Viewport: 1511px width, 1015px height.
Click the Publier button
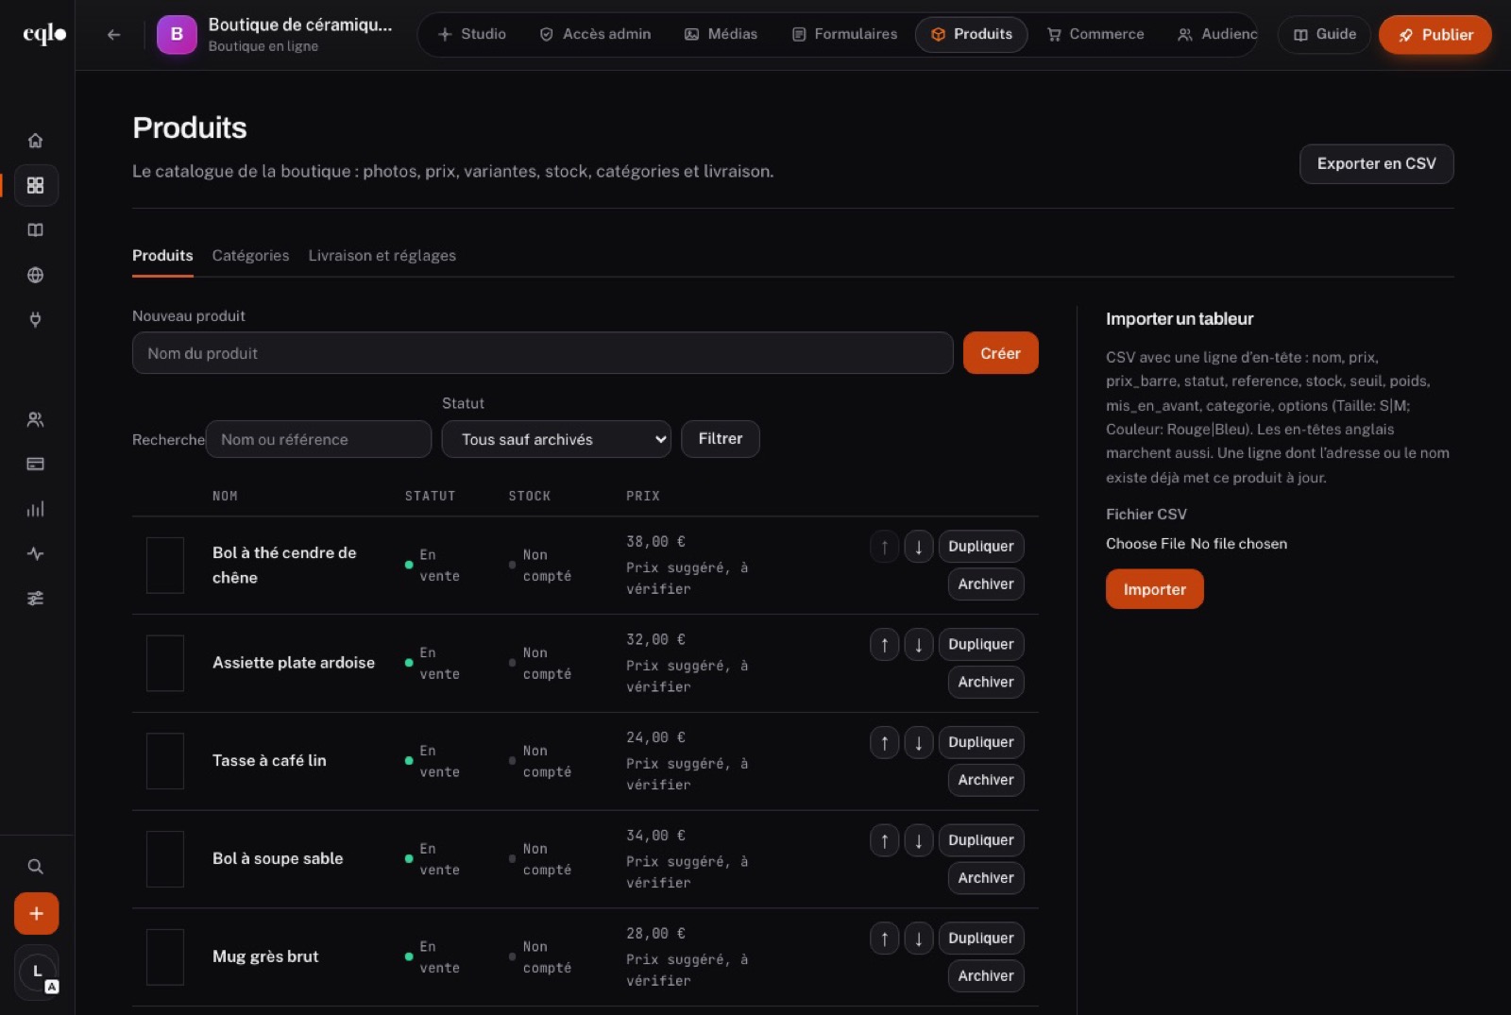point(1435,35)
